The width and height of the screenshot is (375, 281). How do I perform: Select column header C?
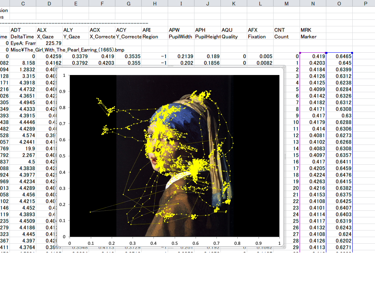[x=23, y=4]
